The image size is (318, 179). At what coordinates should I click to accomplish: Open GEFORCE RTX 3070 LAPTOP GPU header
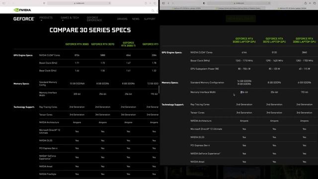coord(274,40)
